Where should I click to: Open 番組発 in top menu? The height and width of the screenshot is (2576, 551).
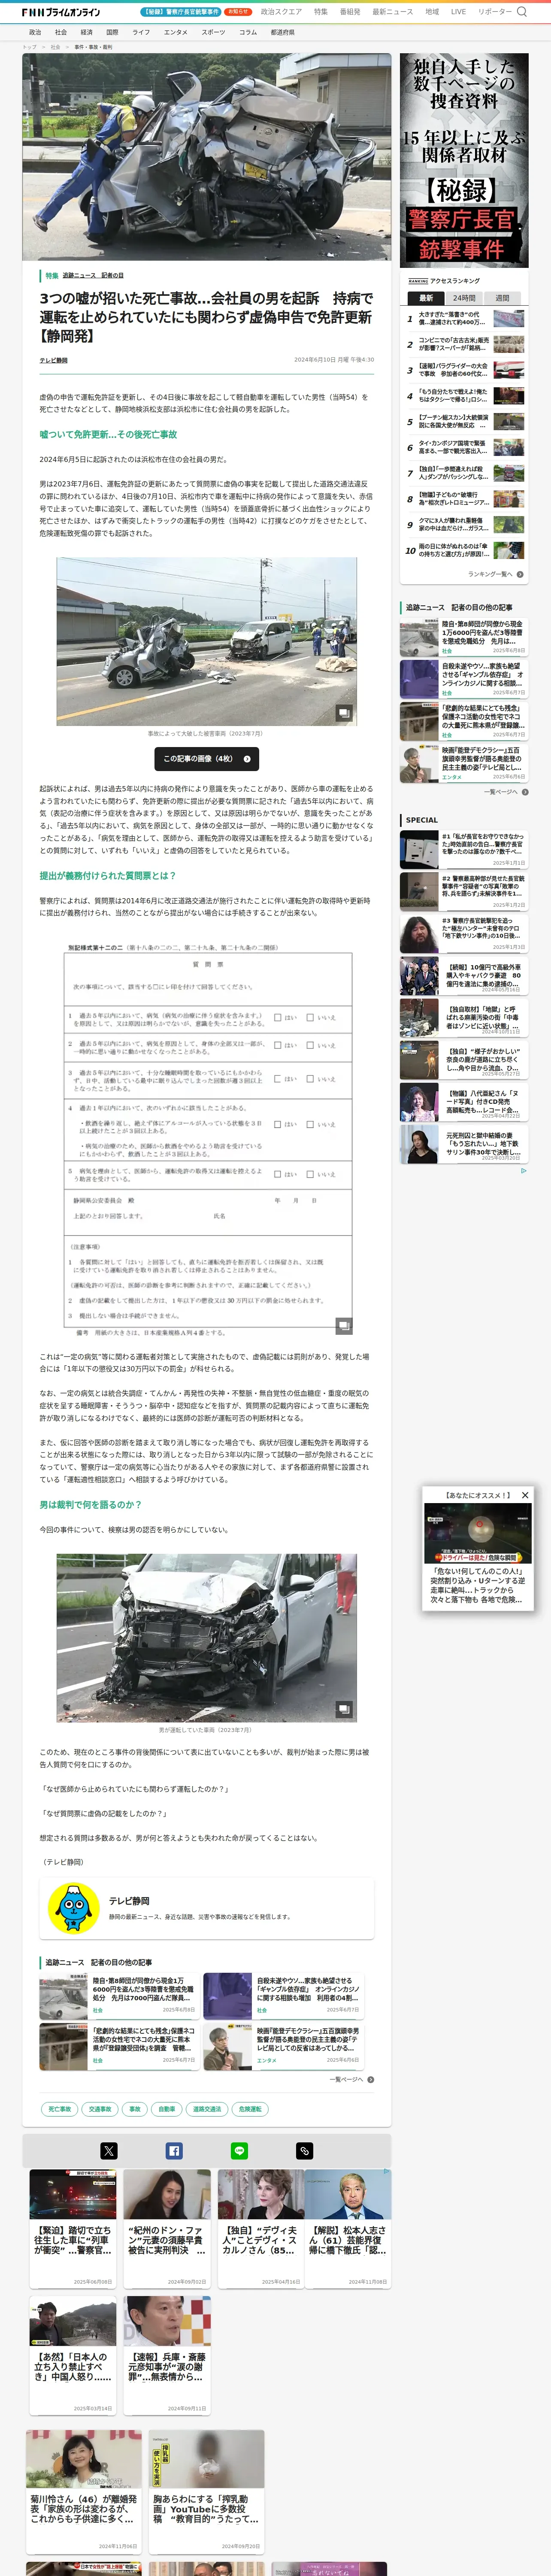(350, 12)
